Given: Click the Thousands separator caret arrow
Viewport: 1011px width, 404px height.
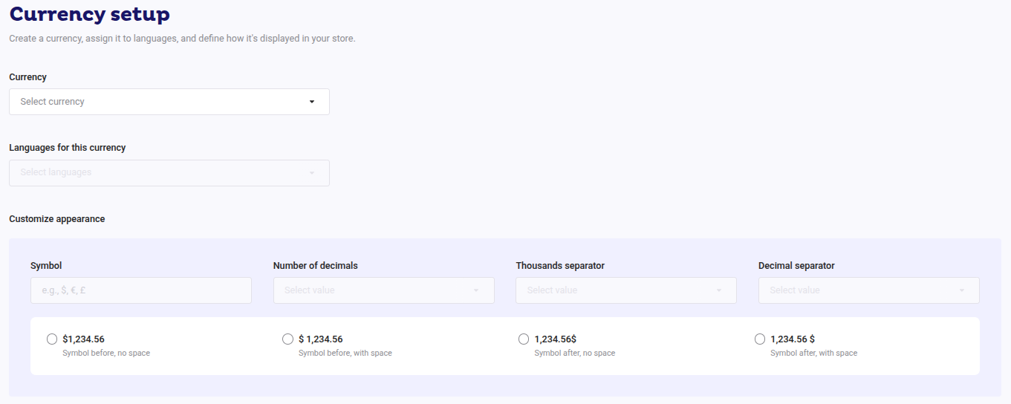Looking at the screenshot, I should coord(719,290).
